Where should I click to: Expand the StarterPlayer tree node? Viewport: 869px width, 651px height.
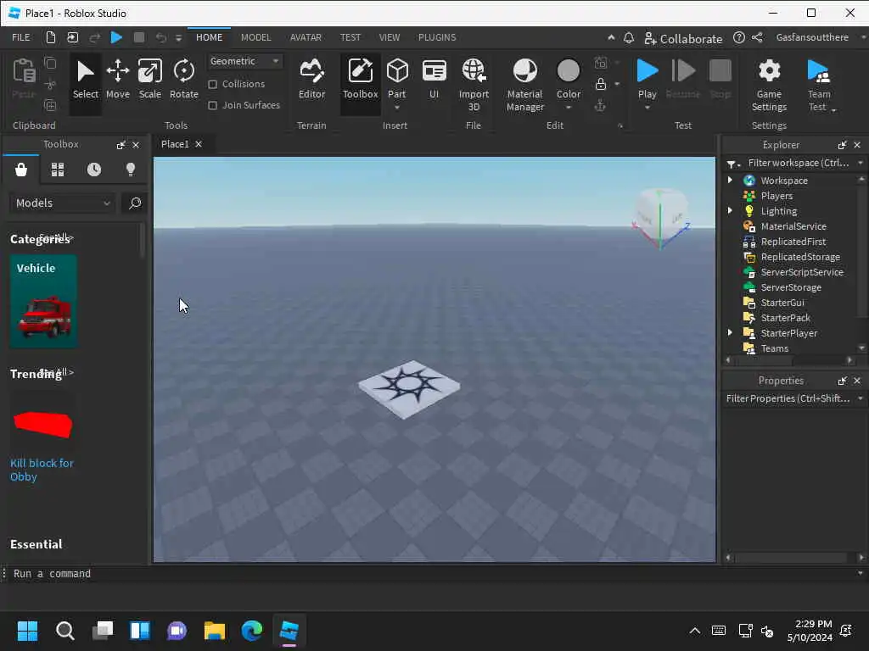[730, 332]
